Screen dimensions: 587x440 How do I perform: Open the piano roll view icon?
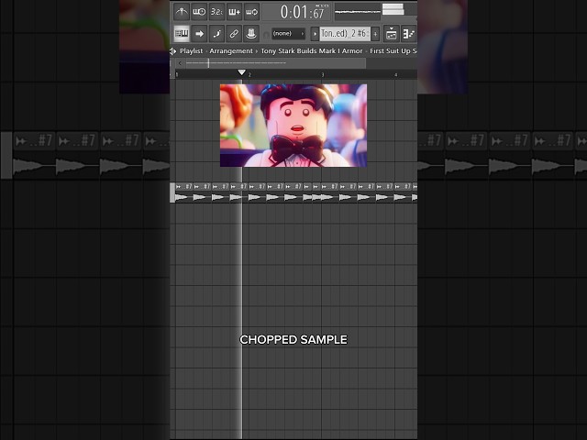[408, 34]
